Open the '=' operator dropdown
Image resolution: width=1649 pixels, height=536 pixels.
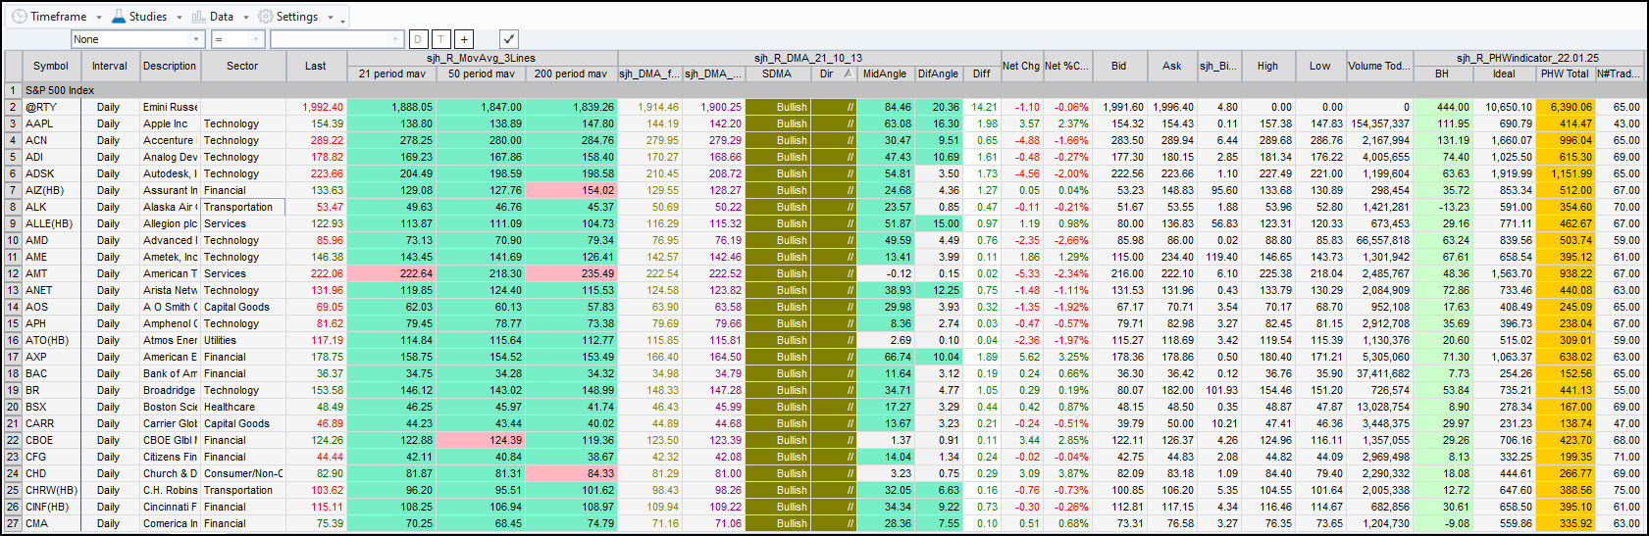[238, 39]
